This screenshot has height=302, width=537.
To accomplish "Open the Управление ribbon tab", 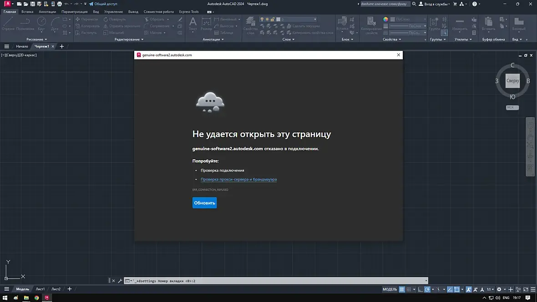I will pos(113,12).
